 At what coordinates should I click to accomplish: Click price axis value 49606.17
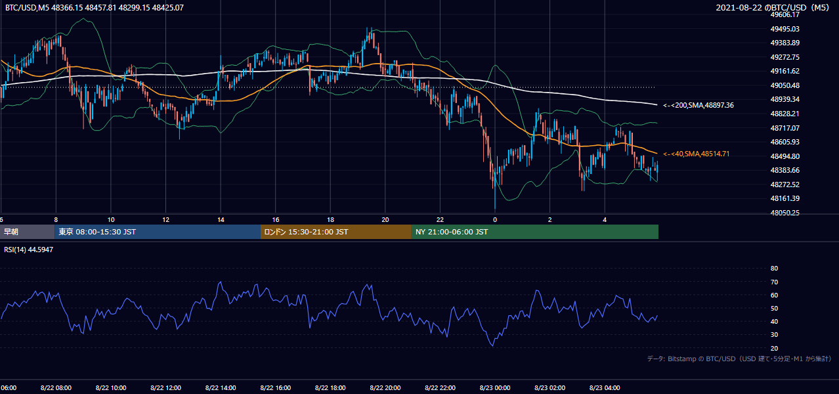tap(785, 14)
